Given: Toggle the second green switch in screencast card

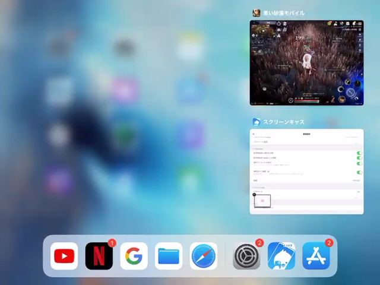Looking at the screenshot, I should pos(359,158).
